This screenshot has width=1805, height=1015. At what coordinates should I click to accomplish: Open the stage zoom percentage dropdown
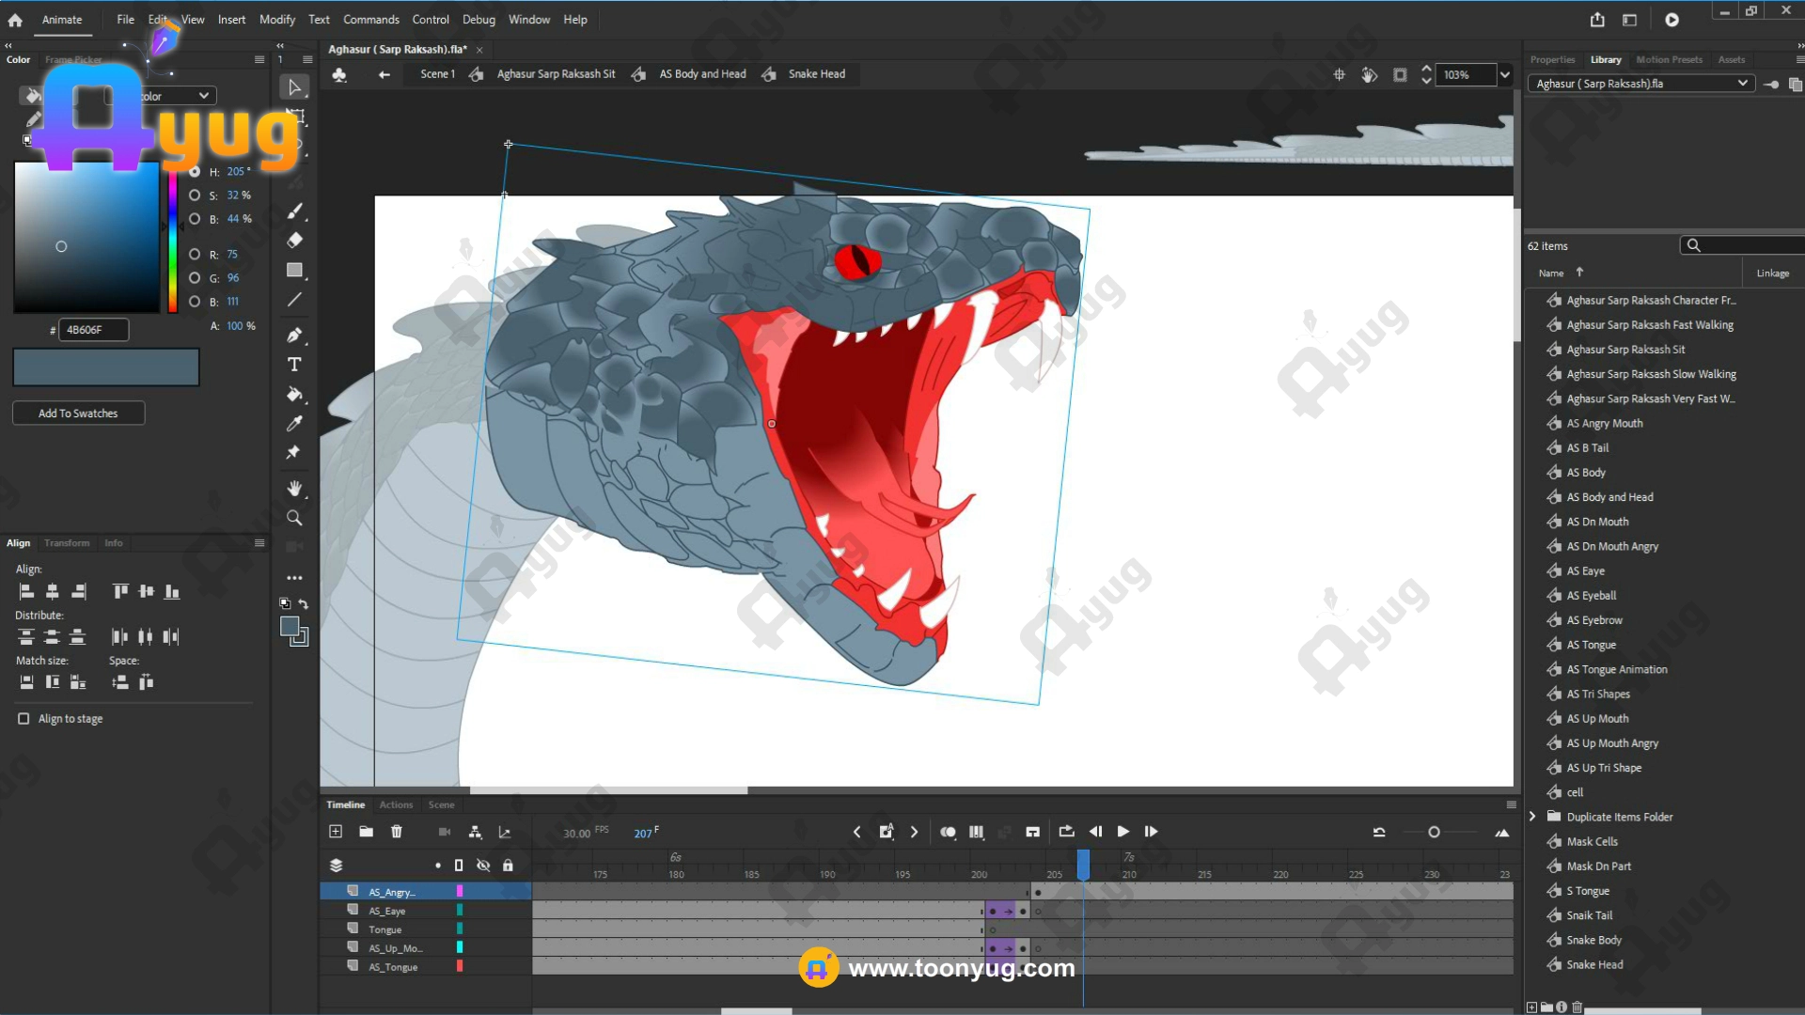1504,75
